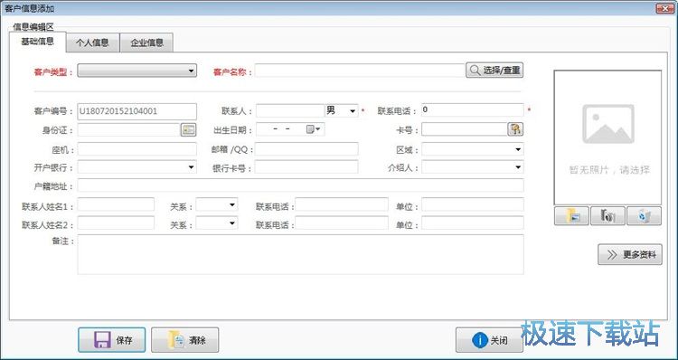The height and width of the screenshot is (360, 678).
Task: Click the 关闭 button
Action: (x=489, y=340)
